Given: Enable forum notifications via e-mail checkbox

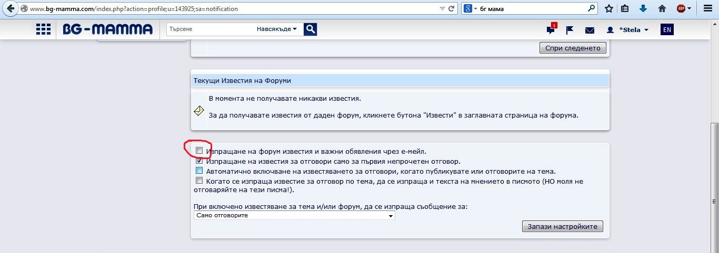Looking at the screenshot, I should tap(199, 151).
